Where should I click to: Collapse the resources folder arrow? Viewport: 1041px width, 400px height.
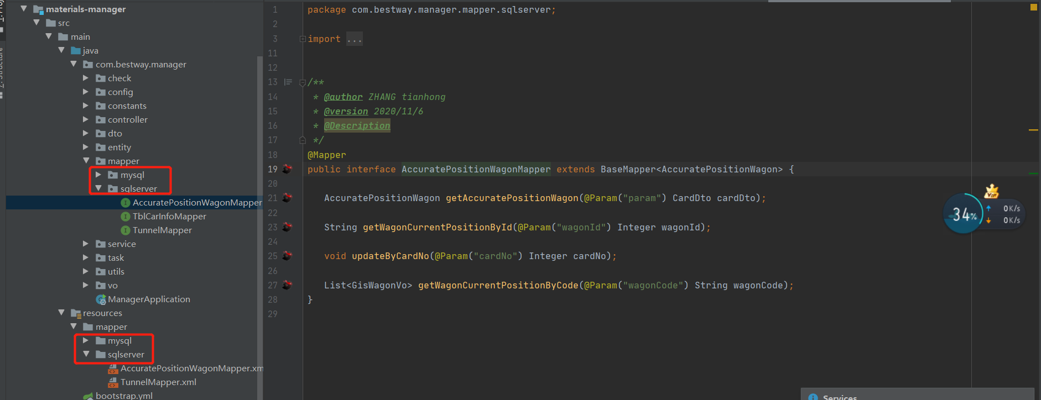pyautogui.click(x=61, y=313)
